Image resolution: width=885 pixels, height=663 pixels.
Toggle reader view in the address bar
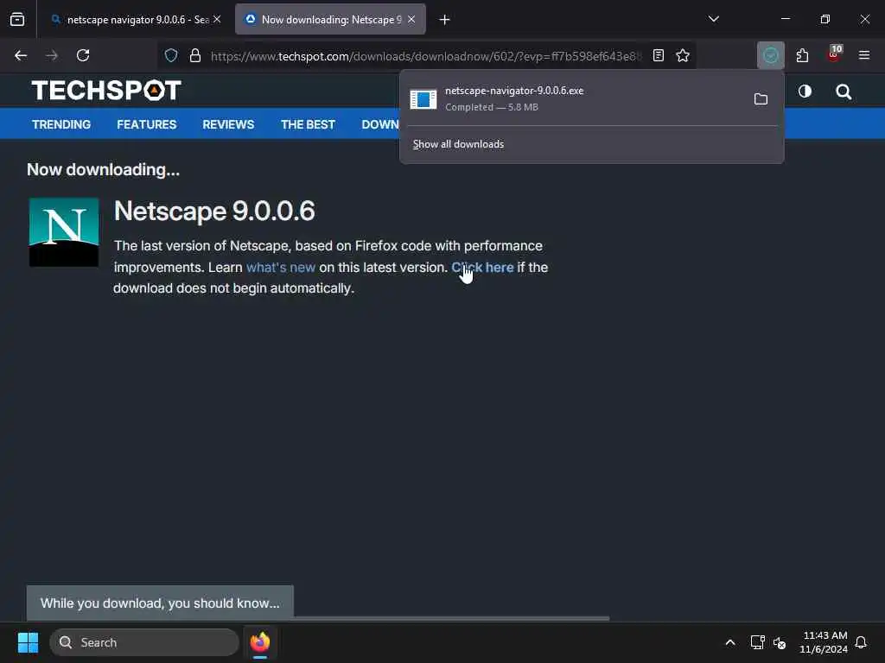[x=658, y=55]
